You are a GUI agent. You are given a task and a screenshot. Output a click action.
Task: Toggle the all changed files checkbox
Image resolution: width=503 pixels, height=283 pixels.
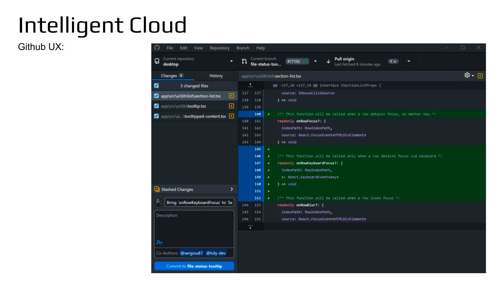click(x=157, y=86)
